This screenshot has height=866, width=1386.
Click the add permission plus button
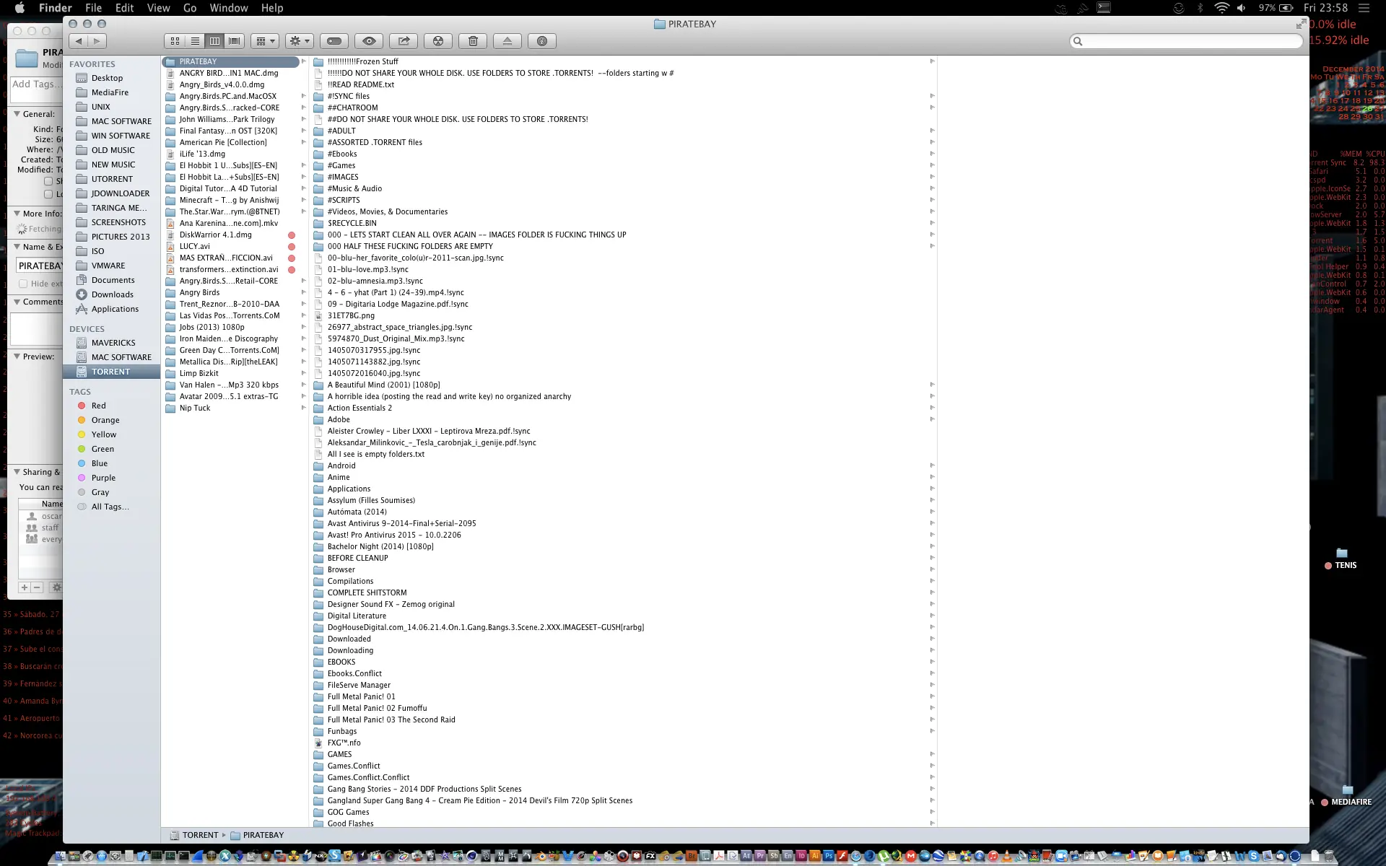click(24, 587)
